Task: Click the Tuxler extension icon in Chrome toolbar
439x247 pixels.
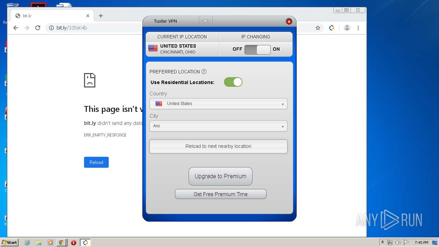Action: tap(332, 28)
